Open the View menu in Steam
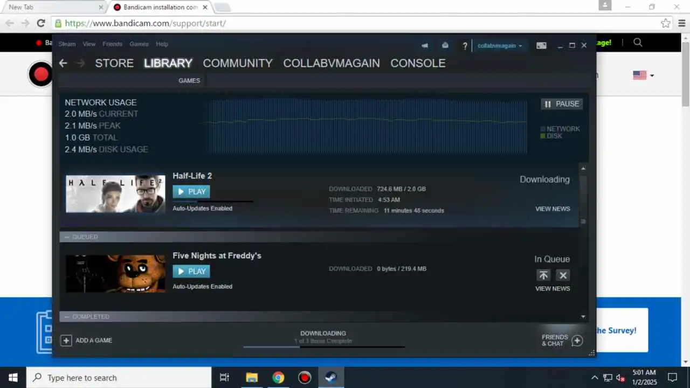The height and width of the screenshot is (388, 690). coord(89,44)
